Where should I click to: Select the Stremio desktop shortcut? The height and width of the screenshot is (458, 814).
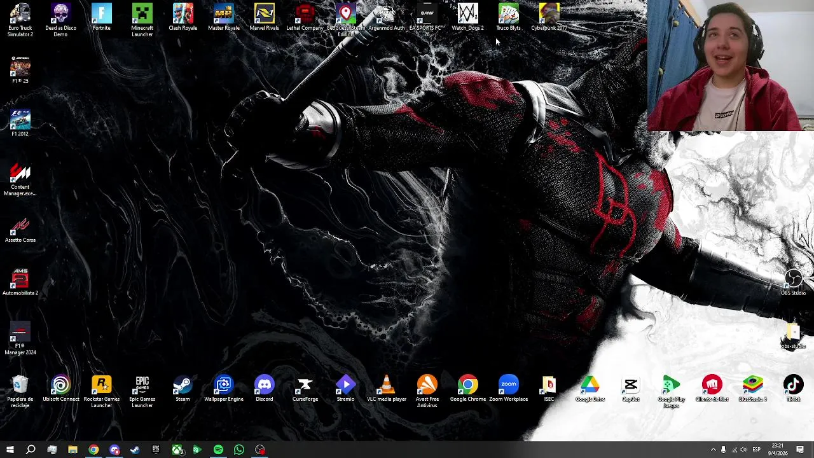(x=346, y=389)
